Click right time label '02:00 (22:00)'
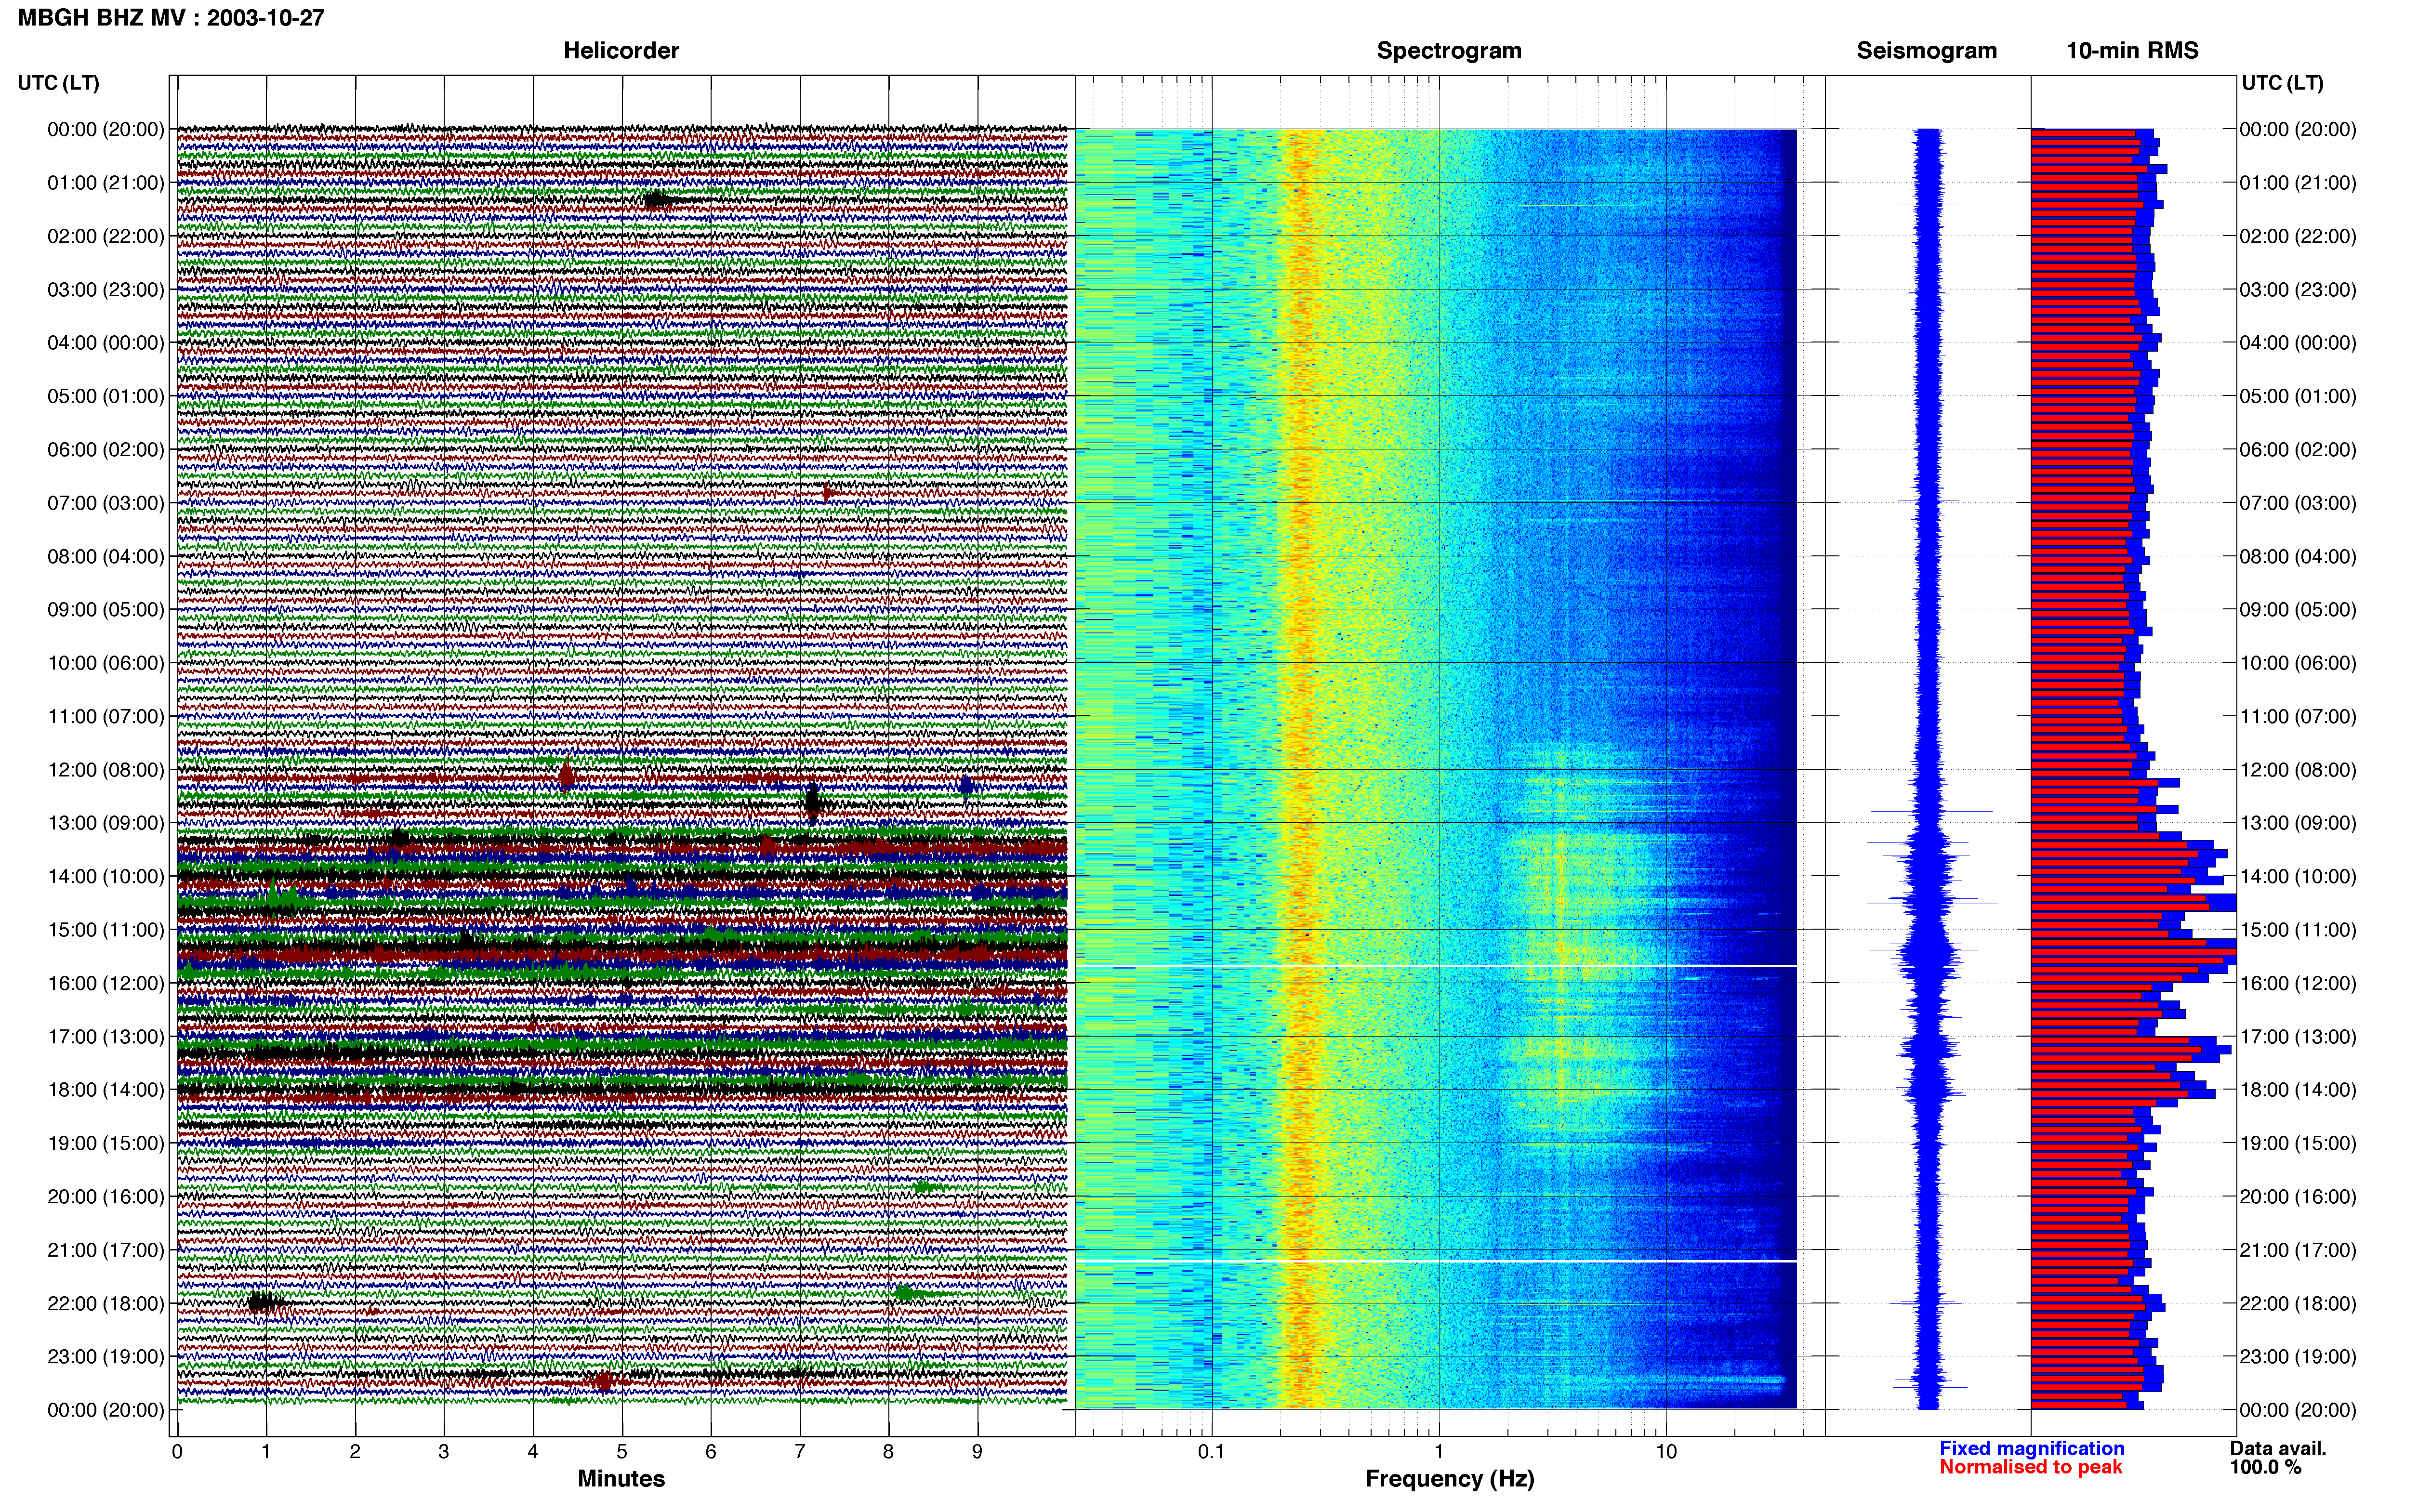This screenshot has height=1512, width=2418. coord(2298,236)
